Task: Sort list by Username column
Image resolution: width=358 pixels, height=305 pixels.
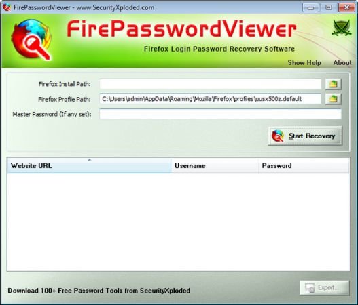Action: [215, 165]
